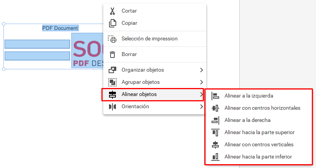Click the selected SODA PDF logo image
The image size is (316, 168).
point(87,50)
